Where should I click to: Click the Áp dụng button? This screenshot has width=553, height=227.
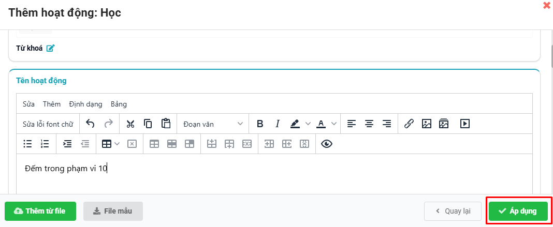[519, 211]
